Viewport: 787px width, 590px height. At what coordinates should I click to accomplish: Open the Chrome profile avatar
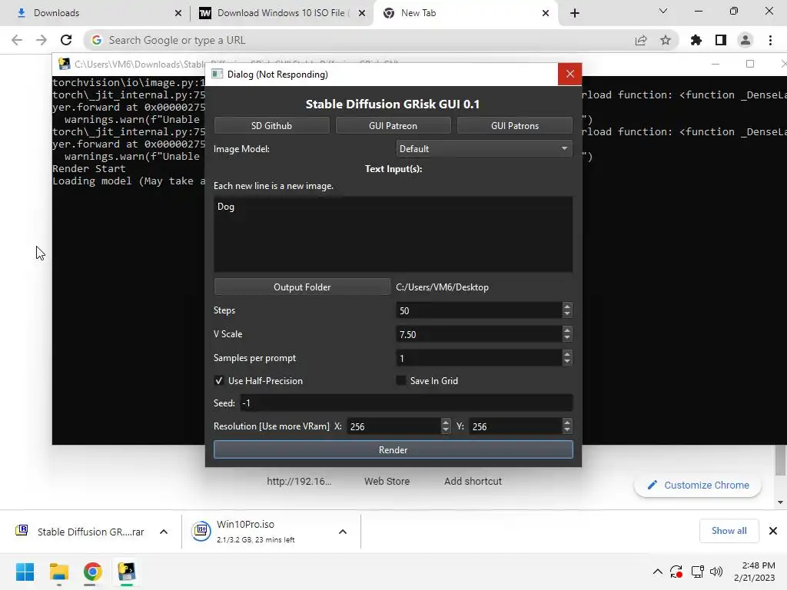[745, 40]
